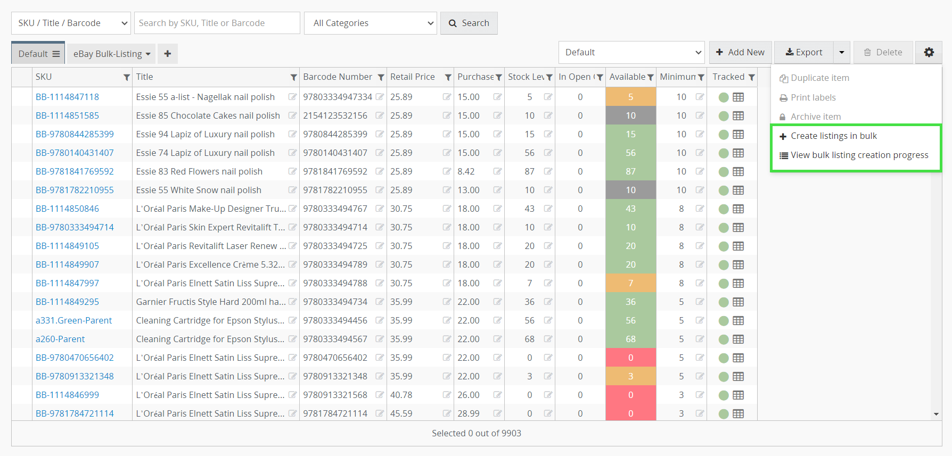
Task: Toggle tracked green dot for BB-1114846999
Action: 724,395
